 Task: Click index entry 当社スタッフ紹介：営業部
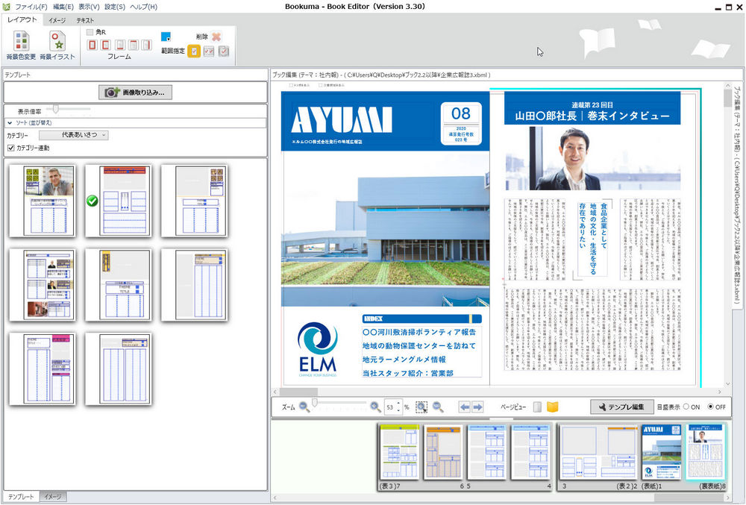(x=408, y=373)
